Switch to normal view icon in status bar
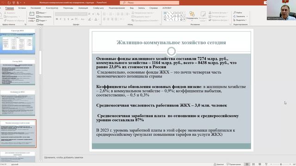Viewport: 296px width, 166px height. (x=247, y=164)
